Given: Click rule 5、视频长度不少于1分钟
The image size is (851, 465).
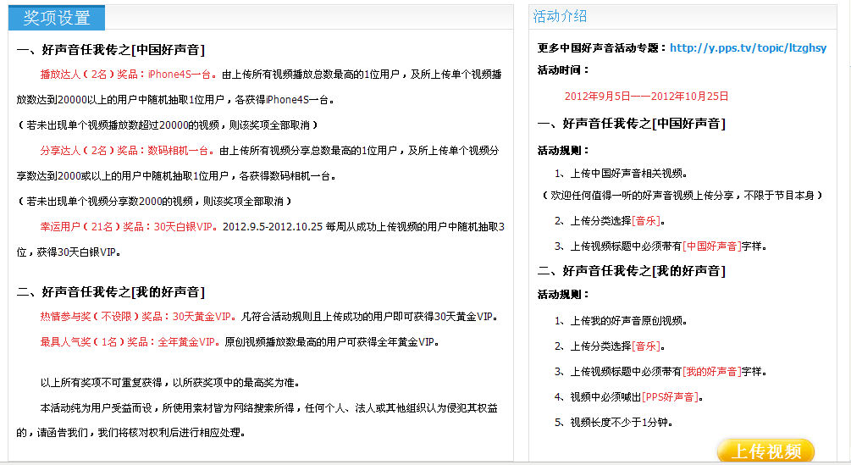Looking at the screenshot, I should click(x=614, y=423).
